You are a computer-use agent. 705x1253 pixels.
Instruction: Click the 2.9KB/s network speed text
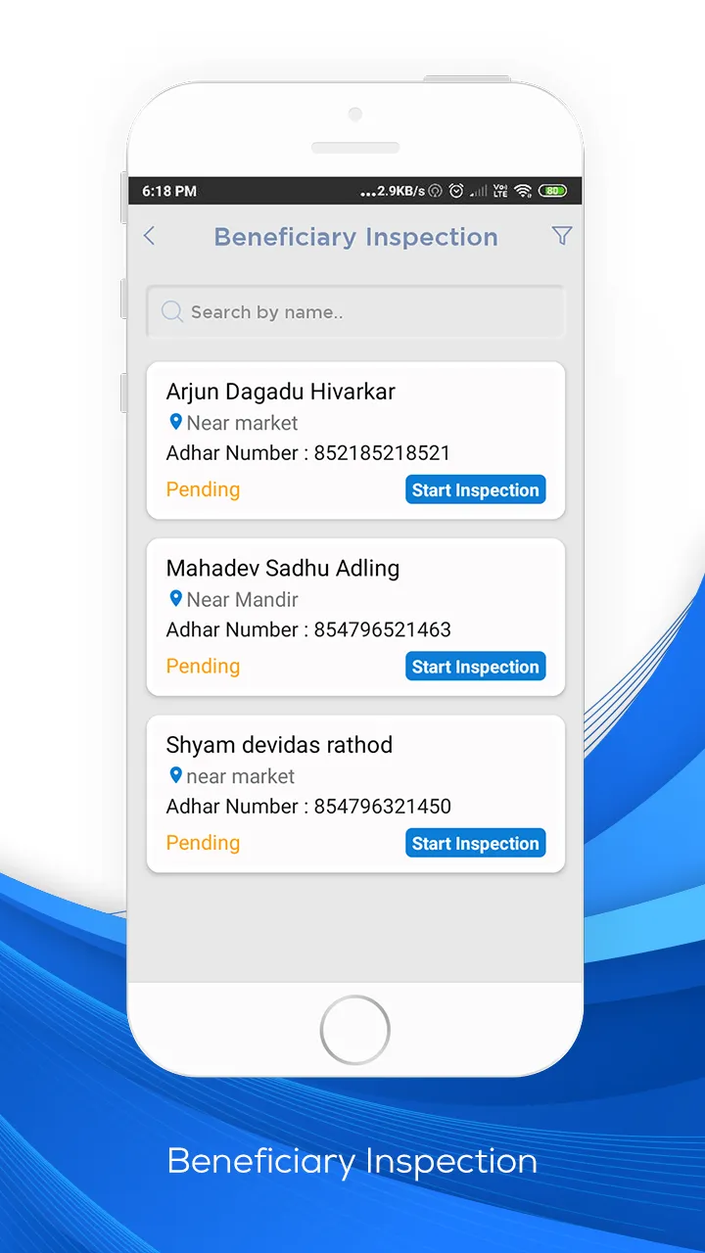pyautogui.click(x=400, y=191)
